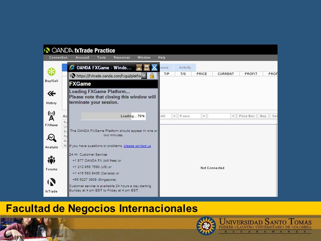Image resolution: width=321 pixels, height=241 pixels.
Task: Open the History sidebar icon
Action: click(51, 97)
